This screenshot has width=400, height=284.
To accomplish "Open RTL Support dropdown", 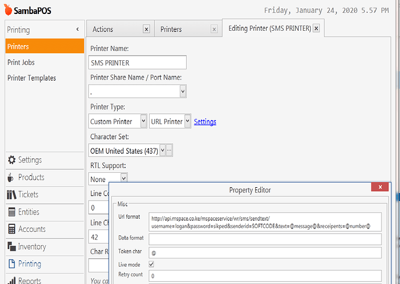I will tap(123, 179).
